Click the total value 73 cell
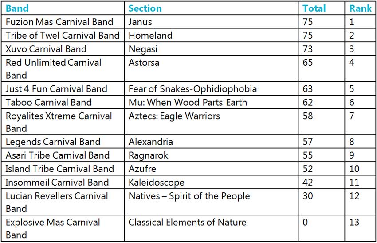The height and width of the screenshot is (243, 377). pyautogui.click(x=308, y=49)
